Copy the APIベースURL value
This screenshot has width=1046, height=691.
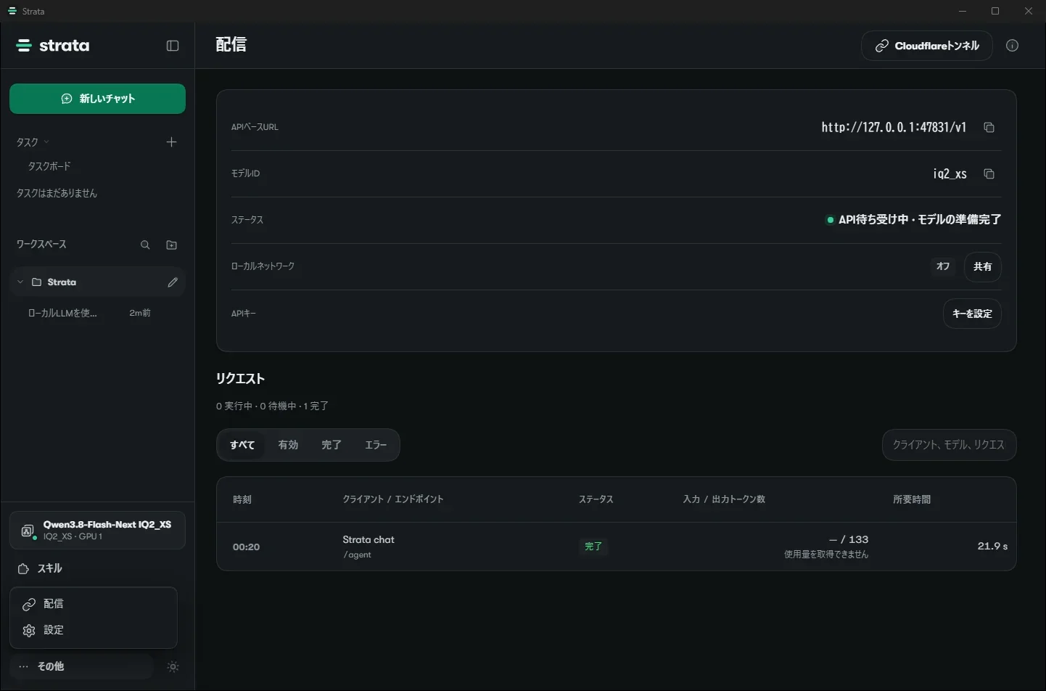989,127
